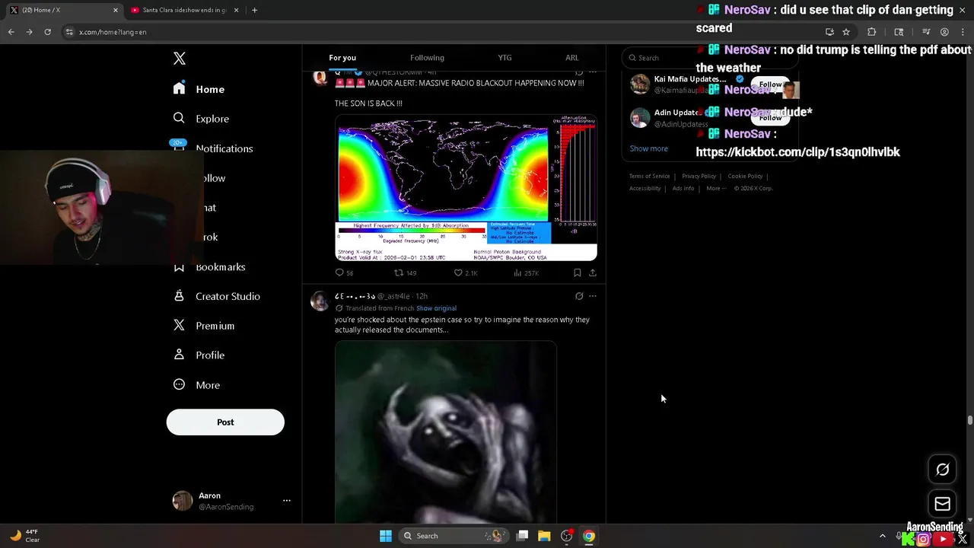Like the radio blackout post
The image size is (974, 548).
[x=458, y=272]
